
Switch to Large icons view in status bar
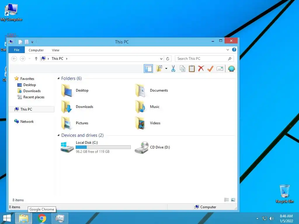click(233, 199)
